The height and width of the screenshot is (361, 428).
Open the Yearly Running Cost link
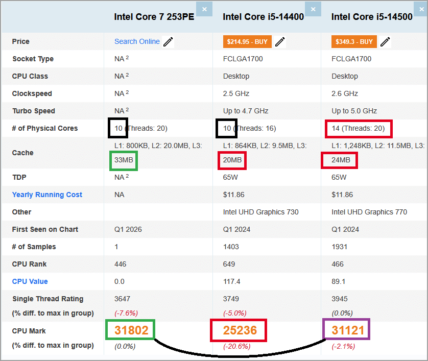tap(47, 195)
